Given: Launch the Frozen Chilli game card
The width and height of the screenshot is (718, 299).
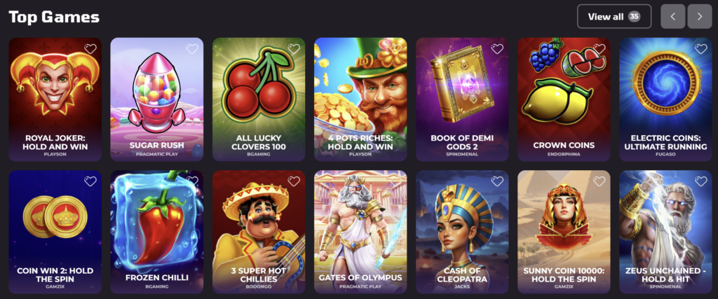Looking at the screenshot, I should [x=156, y=232].
